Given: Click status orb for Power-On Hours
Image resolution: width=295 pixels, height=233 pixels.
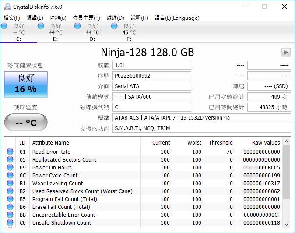Looking at the screenshot, I should tap(10, 167).
